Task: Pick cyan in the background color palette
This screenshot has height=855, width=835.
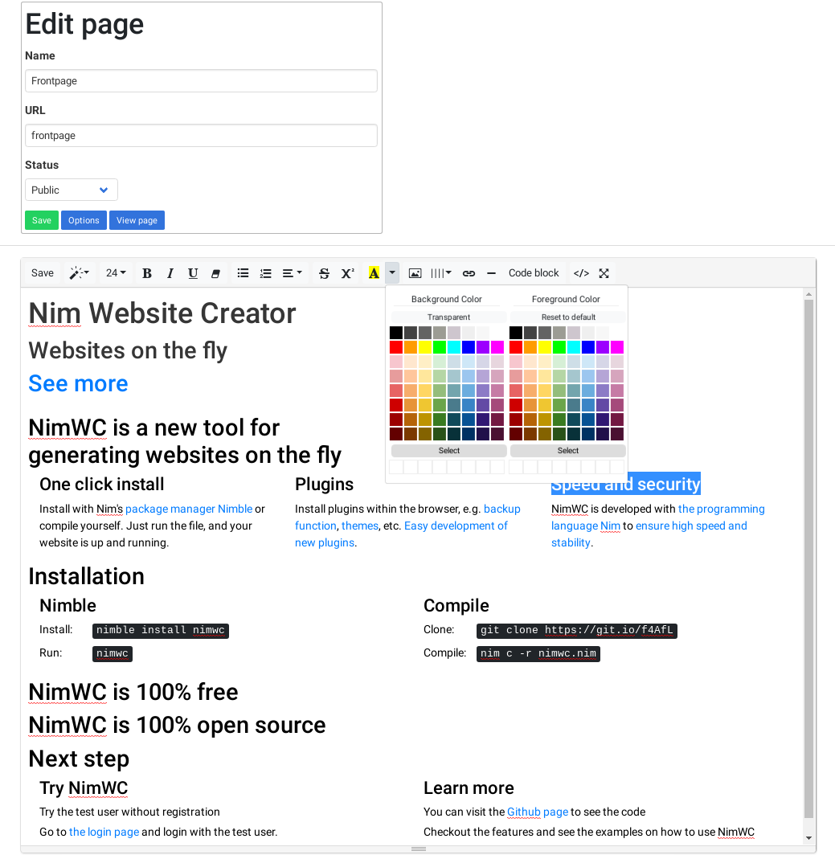Action: click(454, 347)
